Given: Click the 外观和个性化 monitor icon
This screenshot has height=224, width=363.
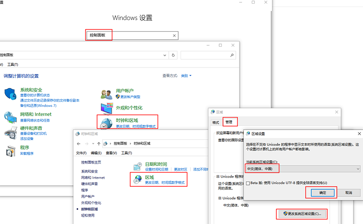Looking at the screenshot, I should 107,108.
